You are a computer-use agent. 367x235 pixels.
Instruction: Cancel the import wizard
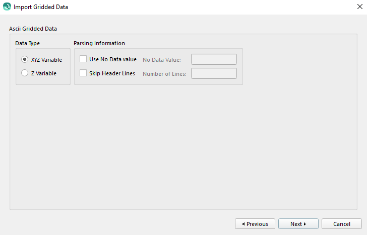coord(342,224)
